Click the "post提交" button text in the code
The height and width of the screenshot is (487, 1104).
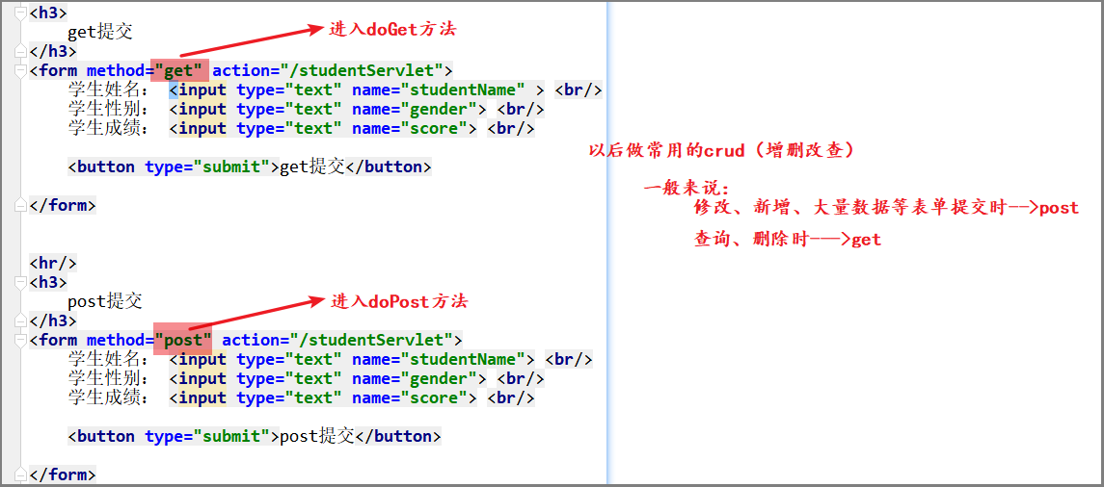[x=316, y=436]
